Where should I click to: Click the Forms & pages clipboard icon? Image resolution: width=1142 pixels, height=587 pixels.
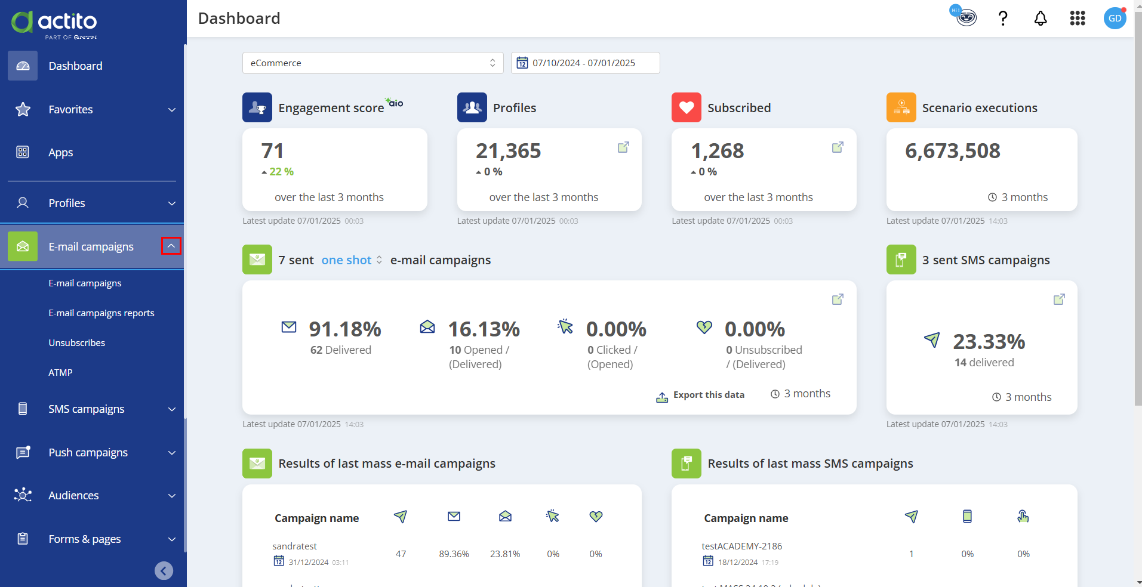[23, 539]
